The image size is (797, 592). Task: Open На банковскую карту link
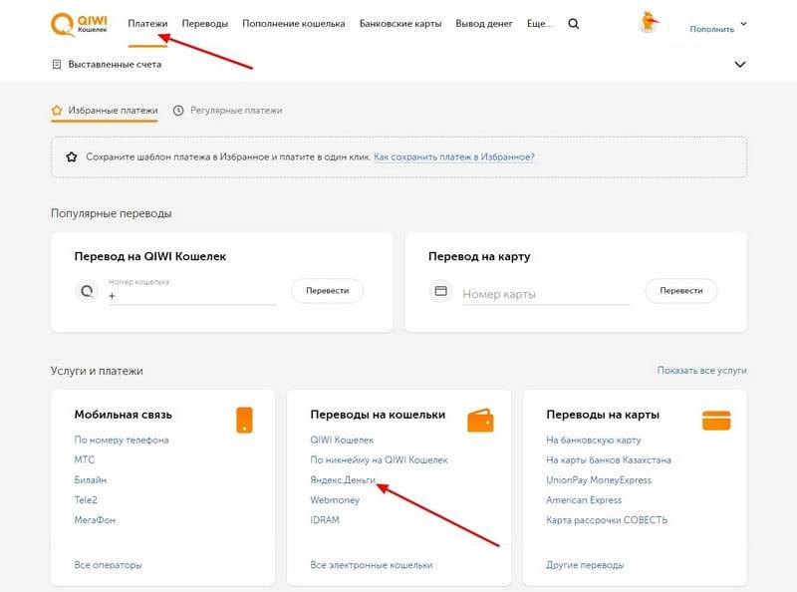pos(594,440)
